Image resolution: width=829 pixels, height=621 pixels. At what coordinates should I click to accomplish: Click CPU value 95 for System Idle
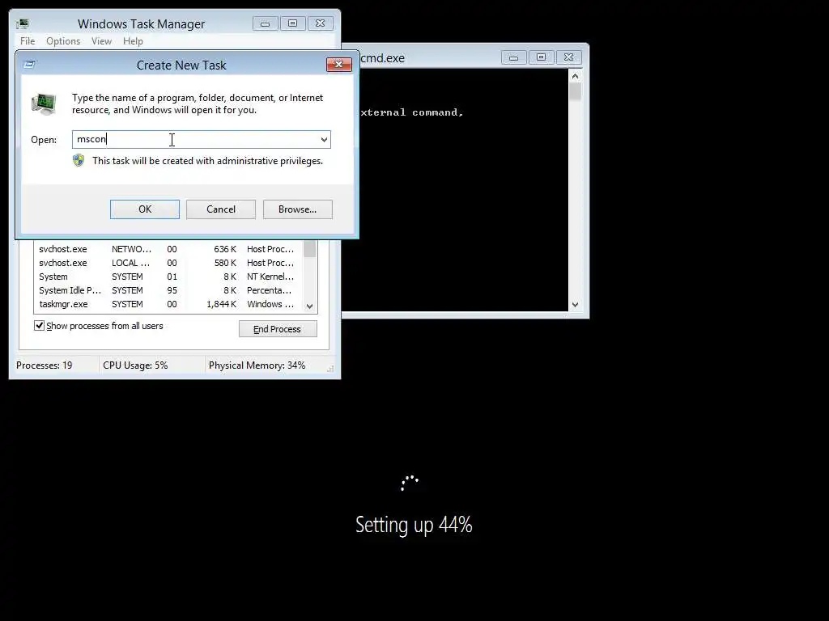pos(172,290)
